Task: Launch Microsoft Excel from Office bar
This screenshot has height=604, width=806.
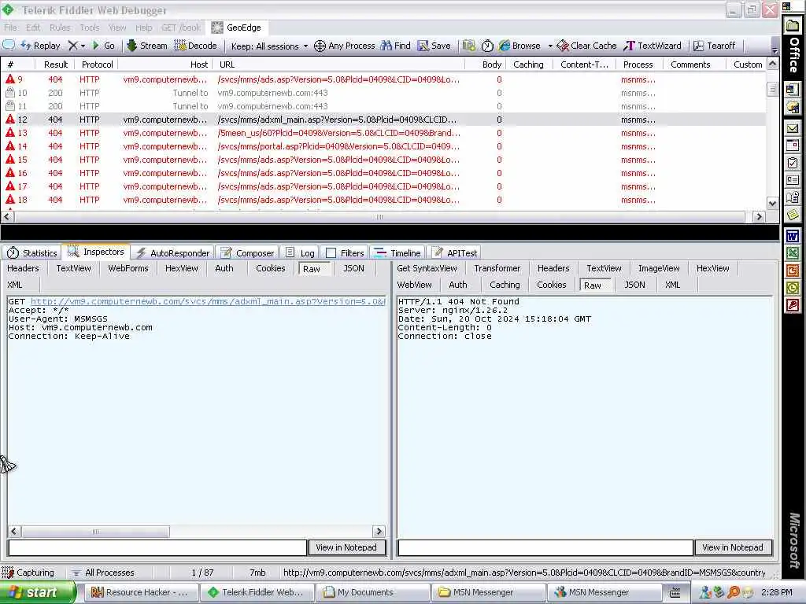Action: [x=792, y=253]
